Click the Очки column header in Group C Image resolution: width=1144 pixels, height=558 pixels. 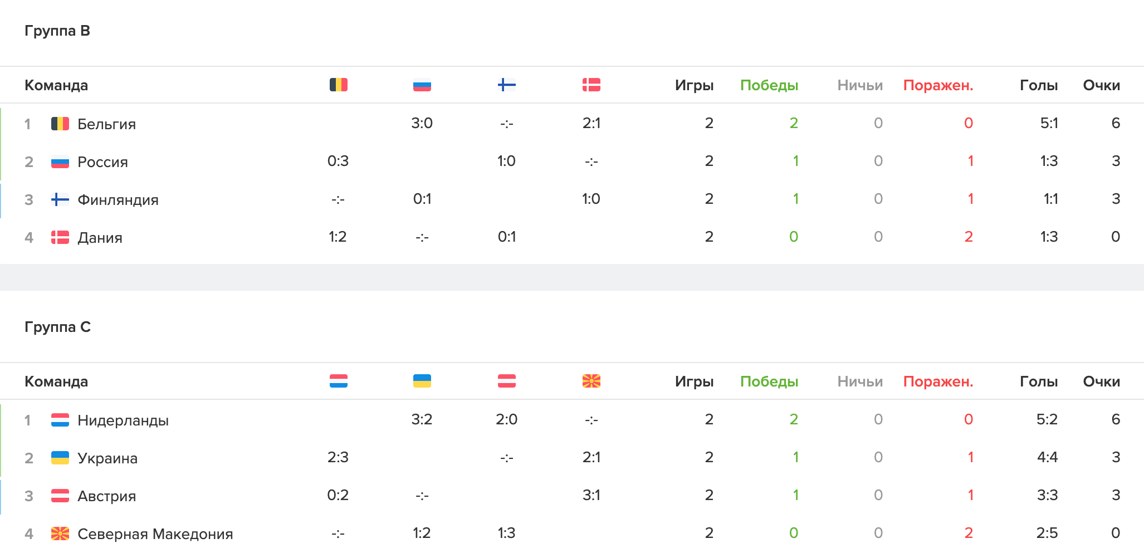click(x=1101, y=381)
